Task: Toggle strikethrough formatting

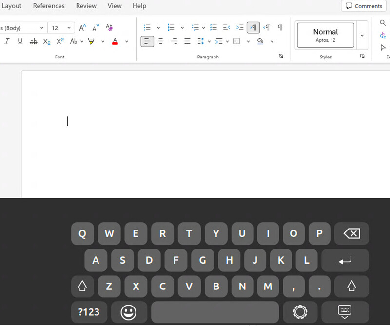Action: pyautogui.click(x=33, y=41)
